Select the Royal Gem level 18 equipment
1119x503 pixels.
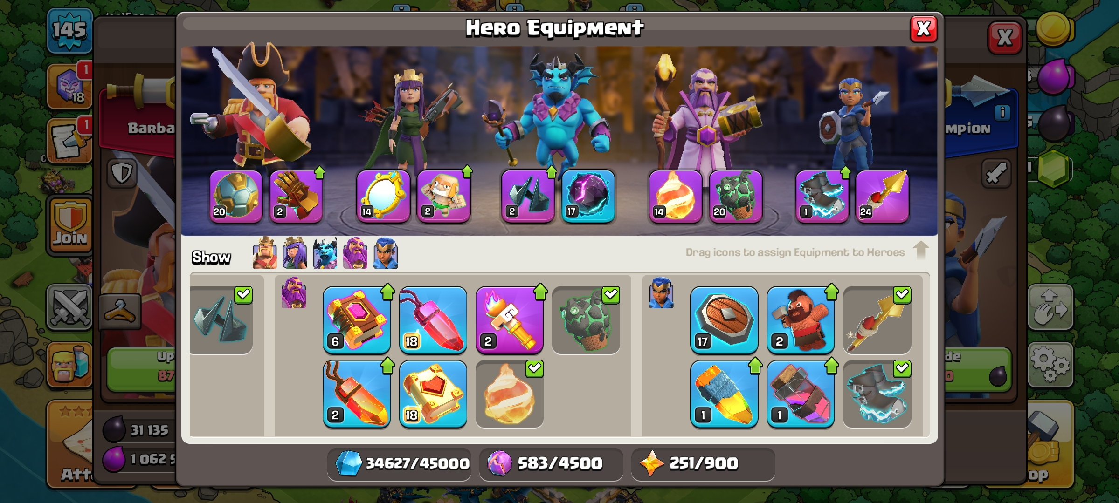point(433,320)
